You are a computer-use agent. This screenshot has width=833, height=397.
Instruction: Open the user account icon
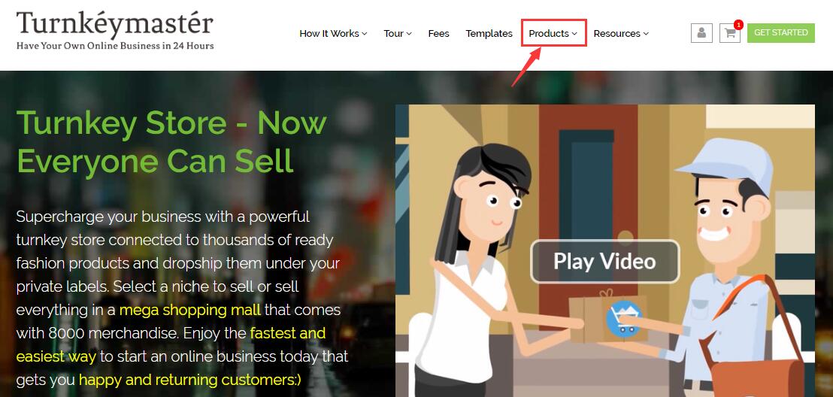701,33
